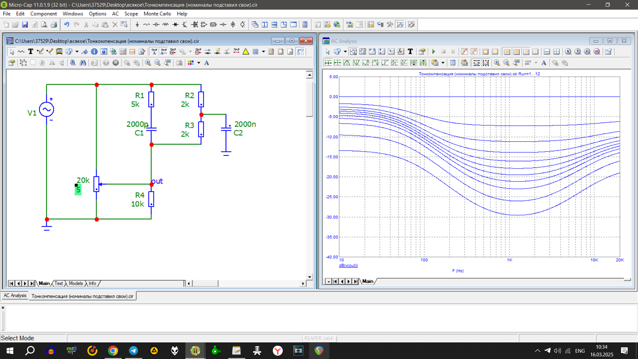Image resolution: width=638 pixels, height=359 pixels.
Task: Toggle grid text display in schematic toolbar
Action: click(154, 52)
